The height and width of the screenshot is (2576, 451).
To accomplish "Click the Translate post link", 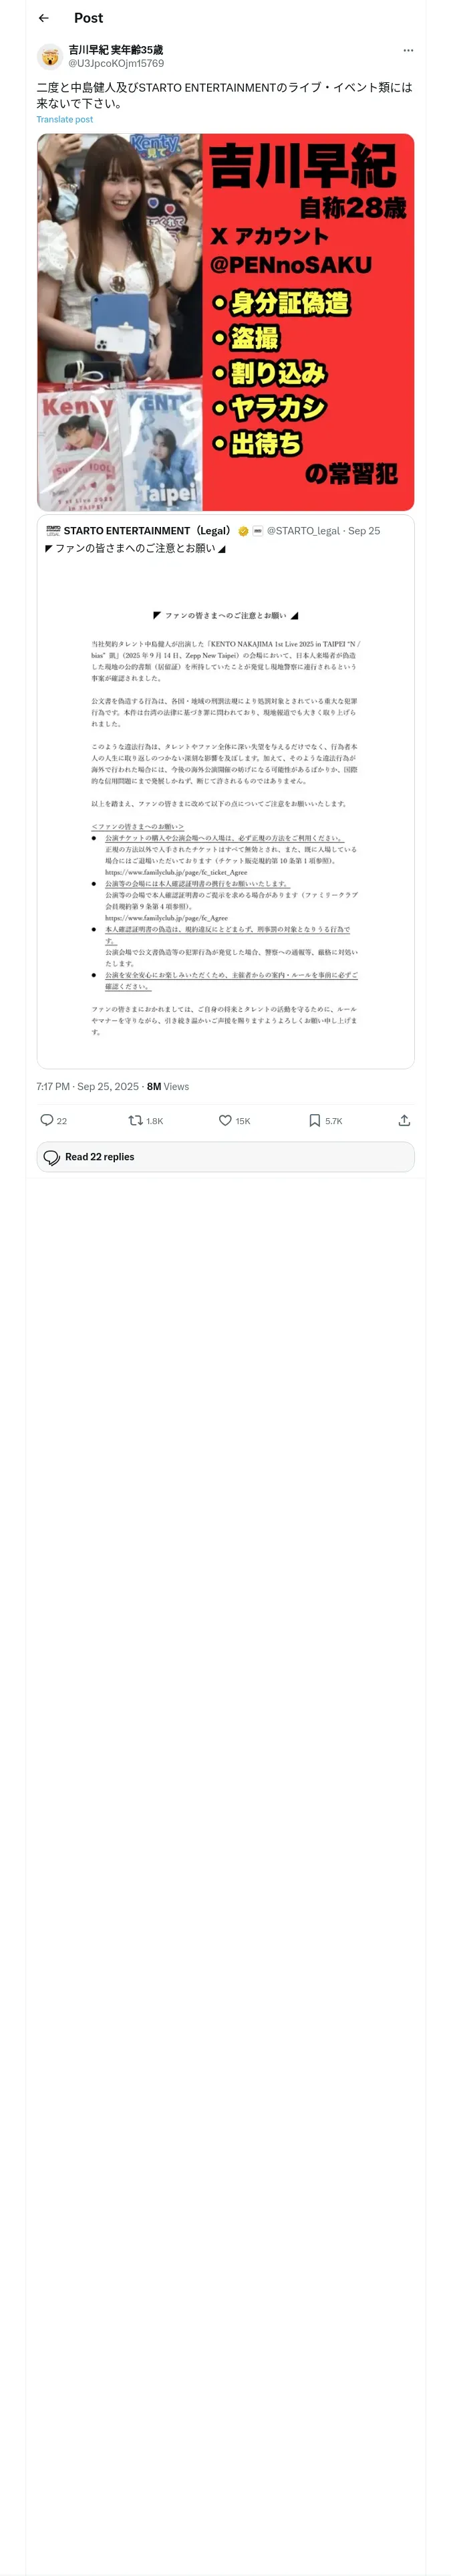I will pyautogui.click(x=65, y=119).
